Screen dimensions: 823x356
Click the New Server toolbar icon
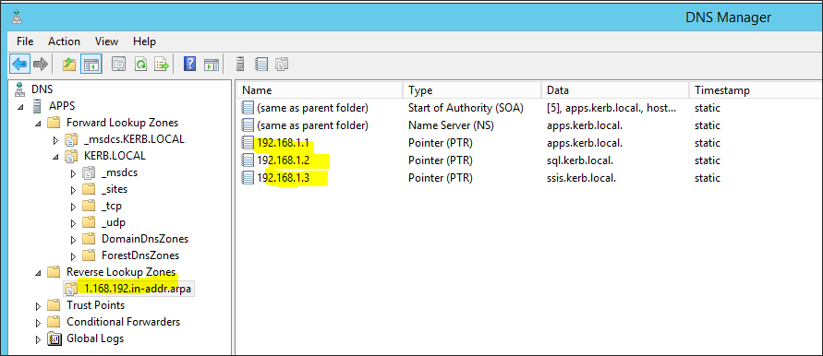pos(240,65)
